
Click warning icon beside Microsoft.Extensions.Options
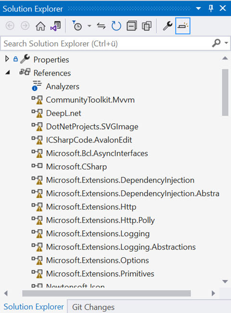point(39,262)
